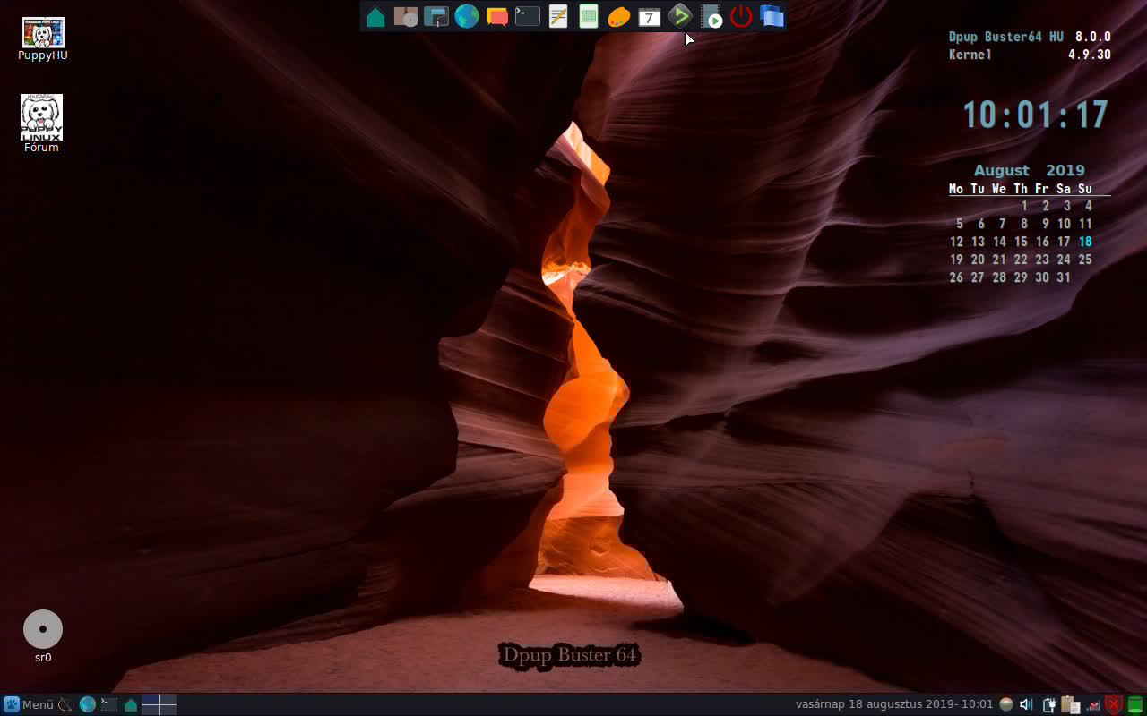Click the red firewall shield tray icon
Viewport: 1147px width, 716px height.
pos(1114,704)
